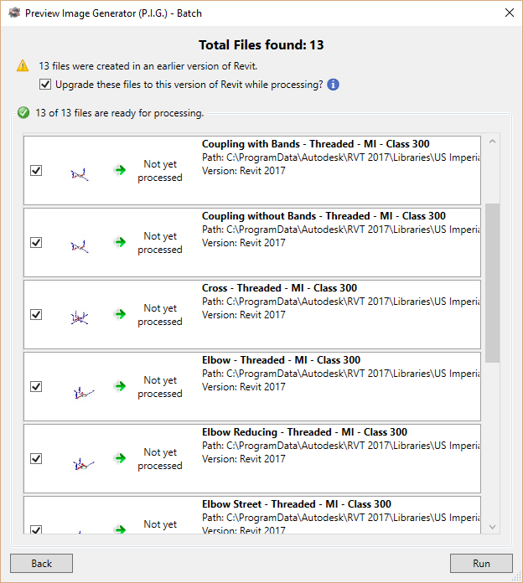Click green arrow for Coupling with Bands
The height and width of the screenshot is (583, 523).
pos(121,170)
